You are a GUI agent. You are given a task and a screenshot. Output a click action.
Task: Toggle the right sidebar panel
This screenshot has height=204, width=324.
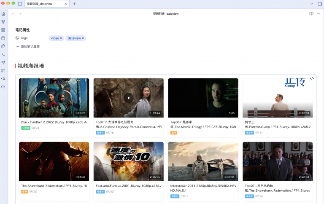click(320, 4)
